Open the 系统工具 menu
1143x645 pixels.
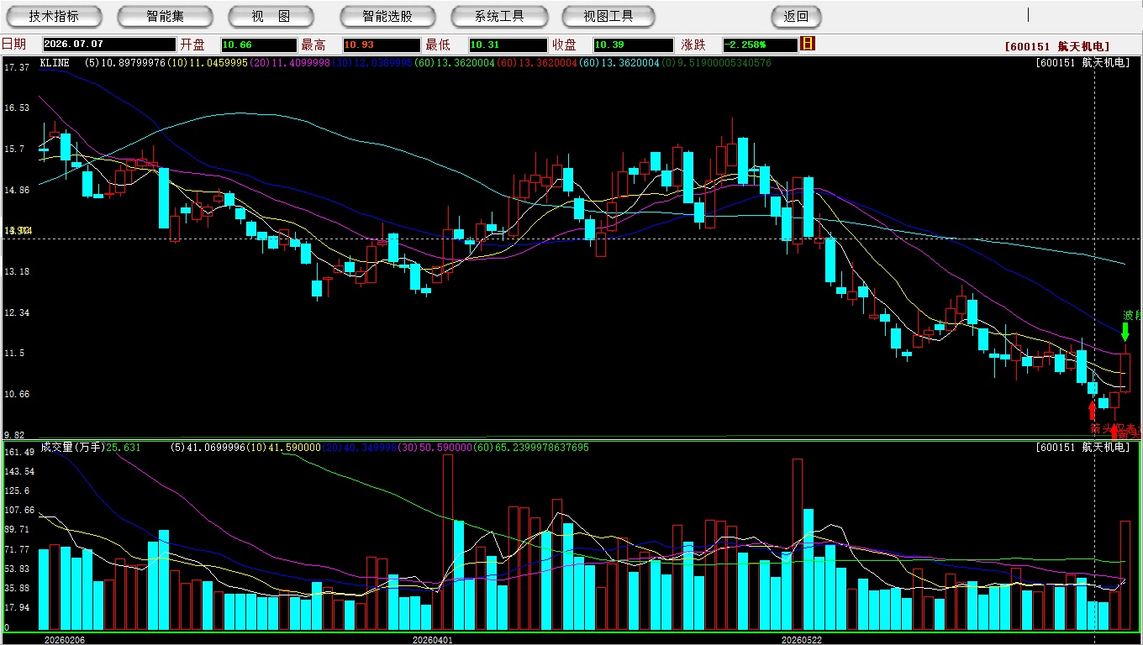pyautogui.click(x=499, y=16)
